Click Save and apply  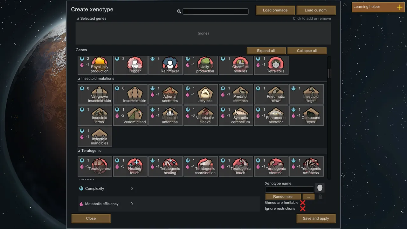click(315, 219)
